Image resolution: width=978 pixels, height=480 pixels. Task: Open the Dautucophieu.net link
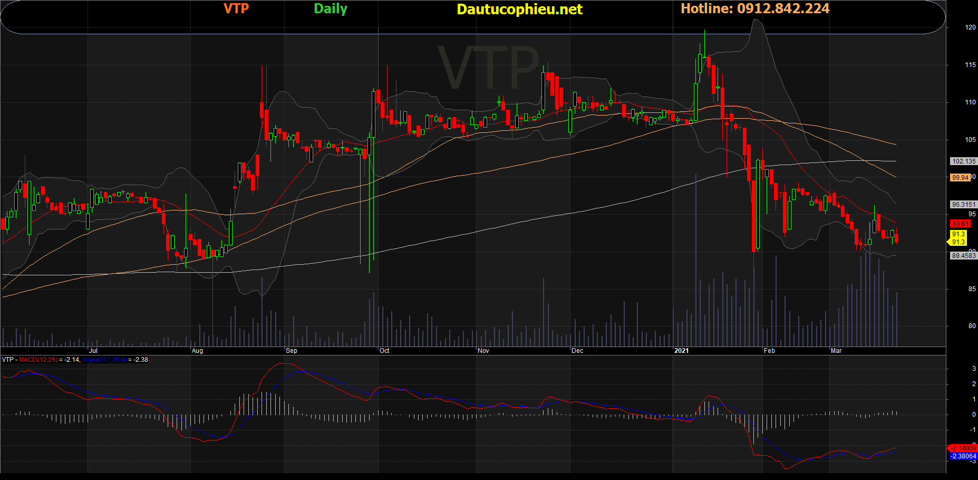coord(519,9)
